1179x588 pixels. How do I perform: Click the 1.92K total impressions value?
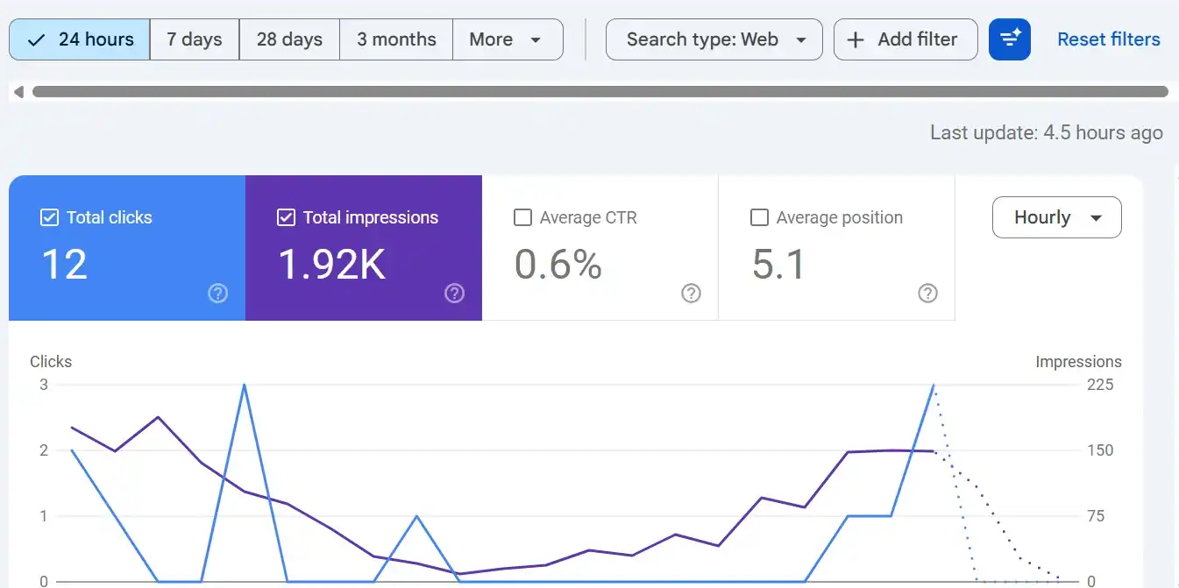tap(331, 264)
